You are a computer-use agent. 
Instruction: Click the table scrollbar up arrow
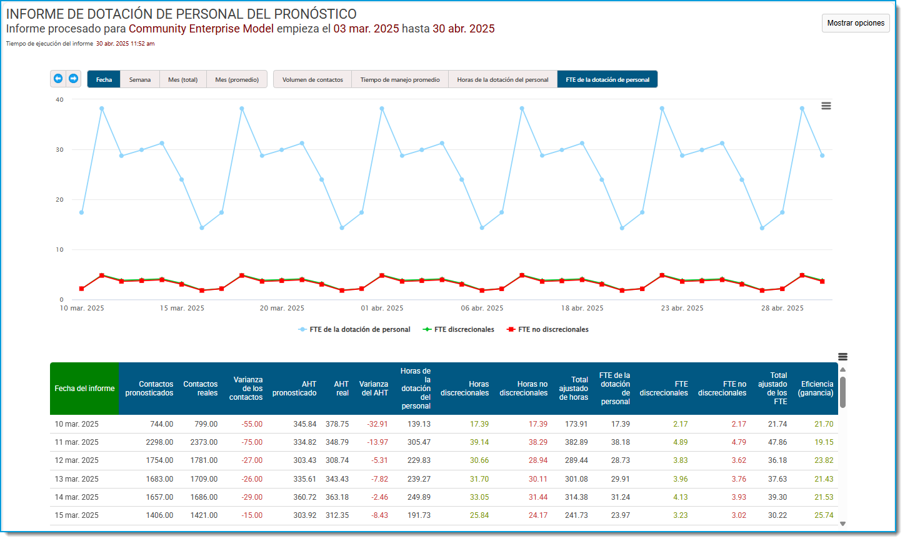point(842,370)
